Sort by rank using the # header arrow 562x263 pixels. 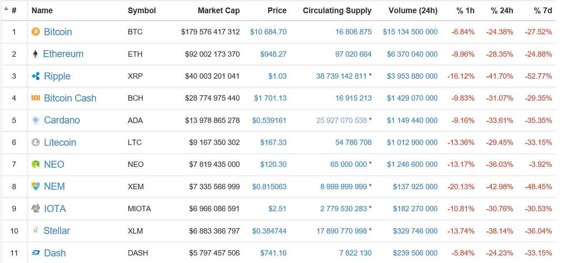click(x=6, y=8)
